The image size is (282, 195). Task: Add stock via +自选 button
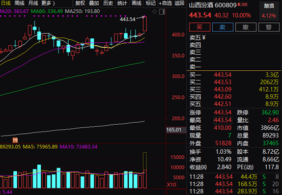[x=165, y=3]
